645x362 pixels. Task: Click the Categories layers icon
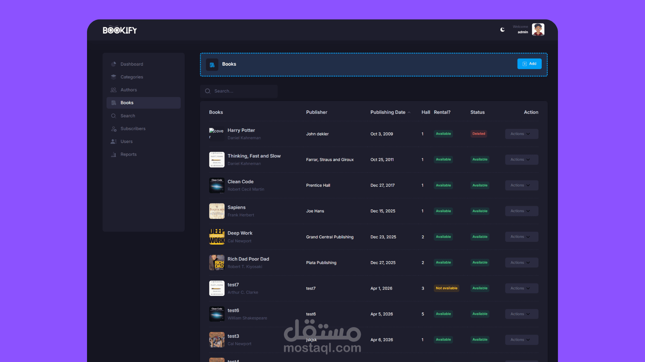pos(114,77)
